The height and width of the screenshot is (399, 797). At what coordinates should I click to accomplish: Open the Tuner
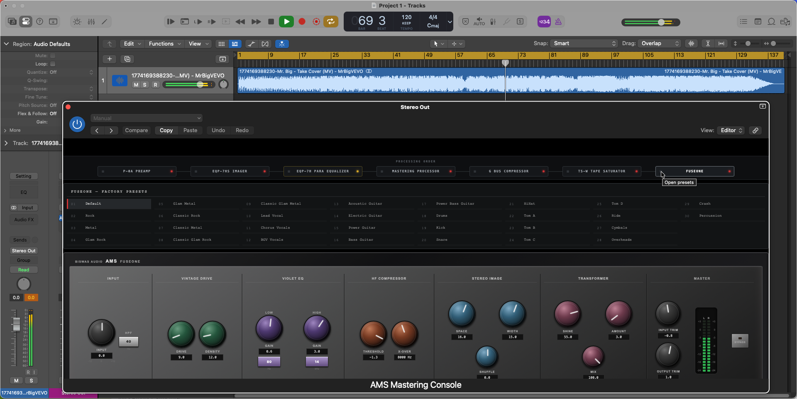[x=506, y=22]
